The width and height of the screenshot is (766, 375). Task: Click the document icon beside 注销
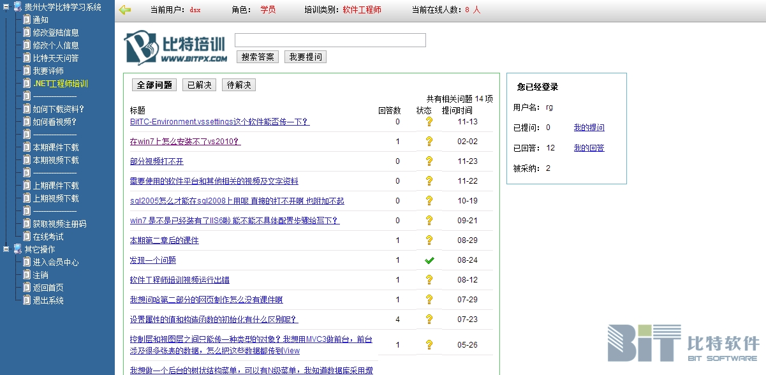pos(27,275)
